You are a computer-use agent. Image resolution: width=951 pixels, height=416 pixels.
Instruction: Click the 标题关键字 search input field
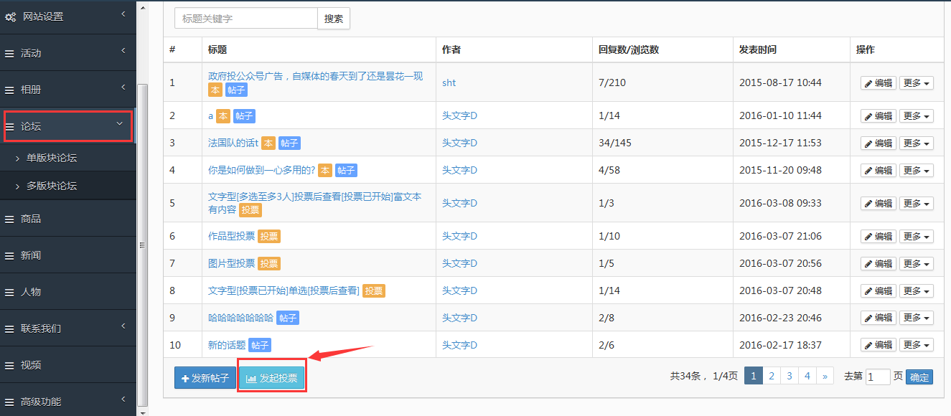246,19
